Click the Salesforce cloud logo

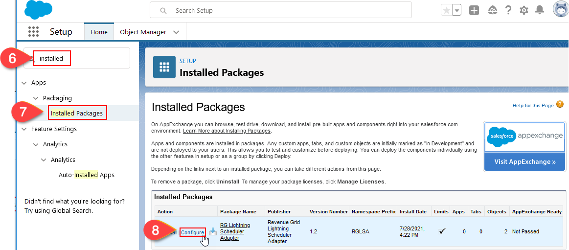click(39, 10)
